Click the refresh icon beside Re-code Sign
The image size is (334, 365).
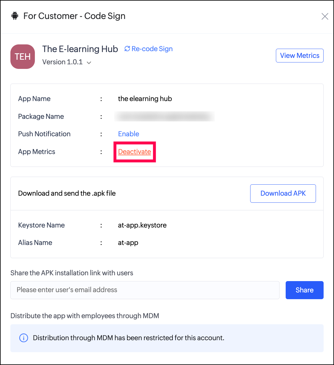point(127,49)
